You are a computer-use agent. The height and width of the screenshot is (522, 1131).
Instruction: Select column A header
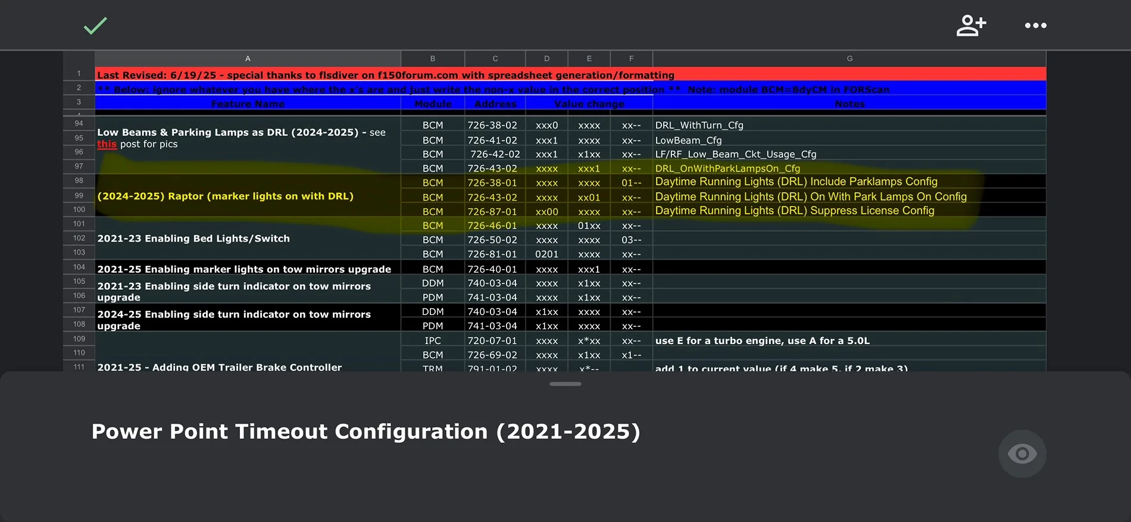(x=248, y=58)
